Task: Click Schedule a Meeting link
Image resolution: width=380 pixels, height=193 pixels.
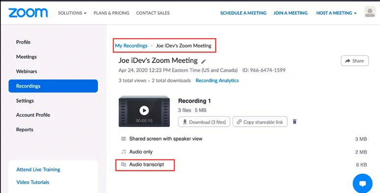Action: coord(244,13)
